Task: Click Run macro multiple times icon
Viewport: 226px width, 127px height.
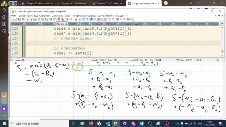Action: 129,19
